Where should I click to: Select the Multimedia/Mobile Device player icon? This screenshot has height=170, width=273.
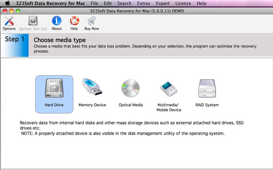pos(169,89)
